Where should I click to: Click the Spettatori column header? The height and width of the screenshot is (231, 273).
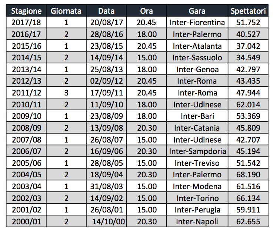(248, 11)
